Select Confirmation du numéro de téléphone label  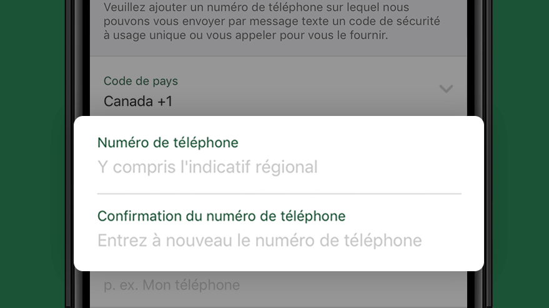coord(221,216)
